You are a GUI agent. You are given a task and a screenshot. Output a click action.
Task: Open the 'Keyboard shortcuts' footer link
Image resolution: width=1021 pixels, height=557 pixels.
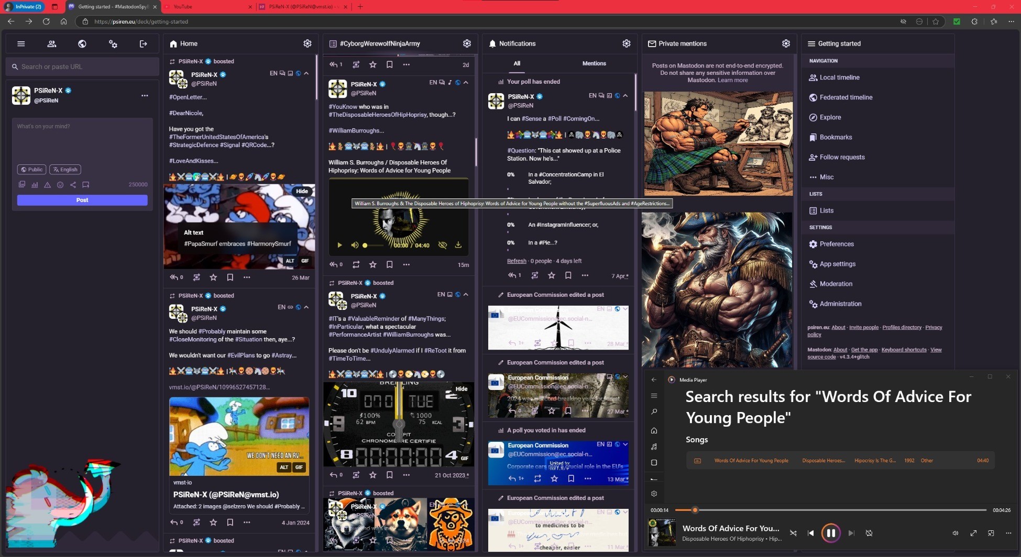[904, 350]
